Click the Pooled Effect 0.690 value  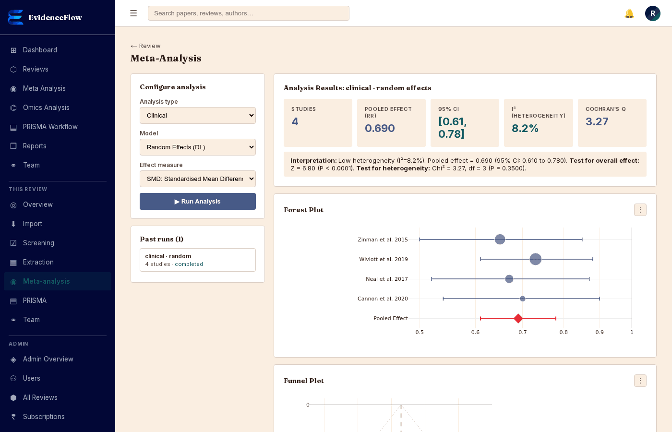click(380, 128)
